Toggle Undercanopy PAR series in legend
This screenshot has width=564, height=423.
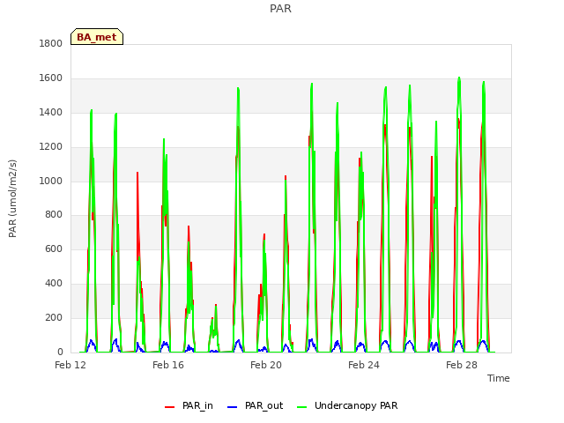click(347, 405)
